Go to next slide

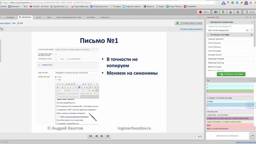(x=102, y=136)
